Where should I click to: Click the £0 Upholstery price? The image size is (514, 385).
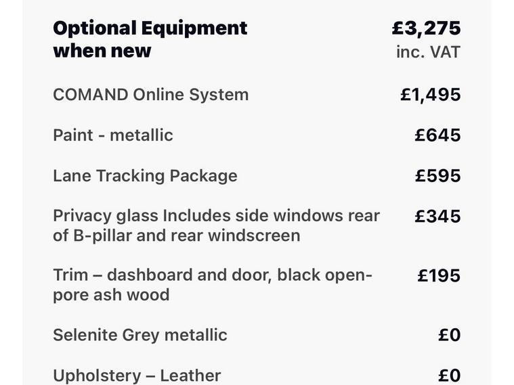449,376
